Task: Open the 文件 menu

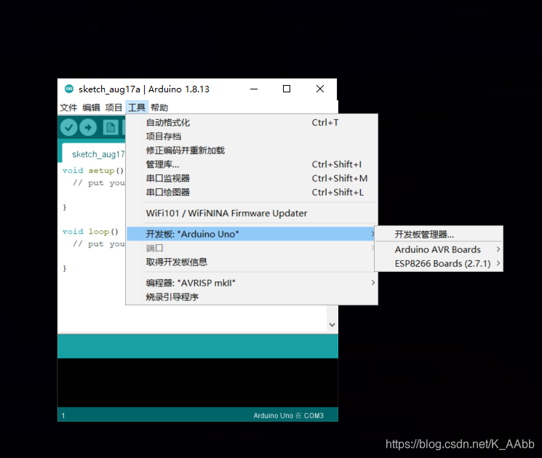Action: coord(68,108)
